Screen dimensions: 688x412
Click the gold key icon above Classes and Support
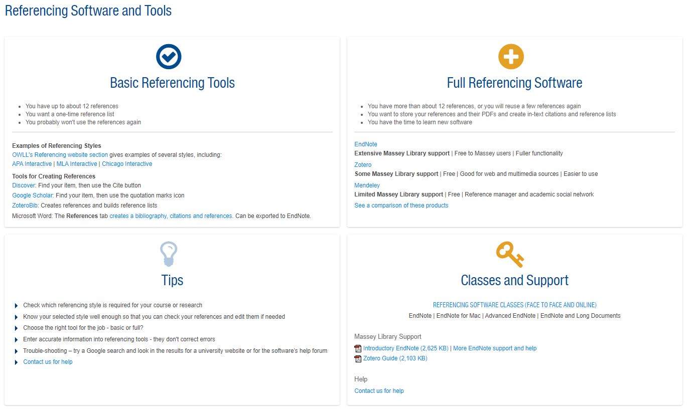511,254
